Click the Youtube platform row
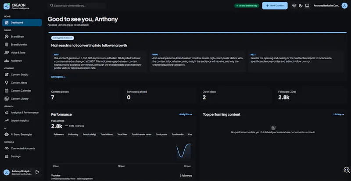 [x=122, y=177]
